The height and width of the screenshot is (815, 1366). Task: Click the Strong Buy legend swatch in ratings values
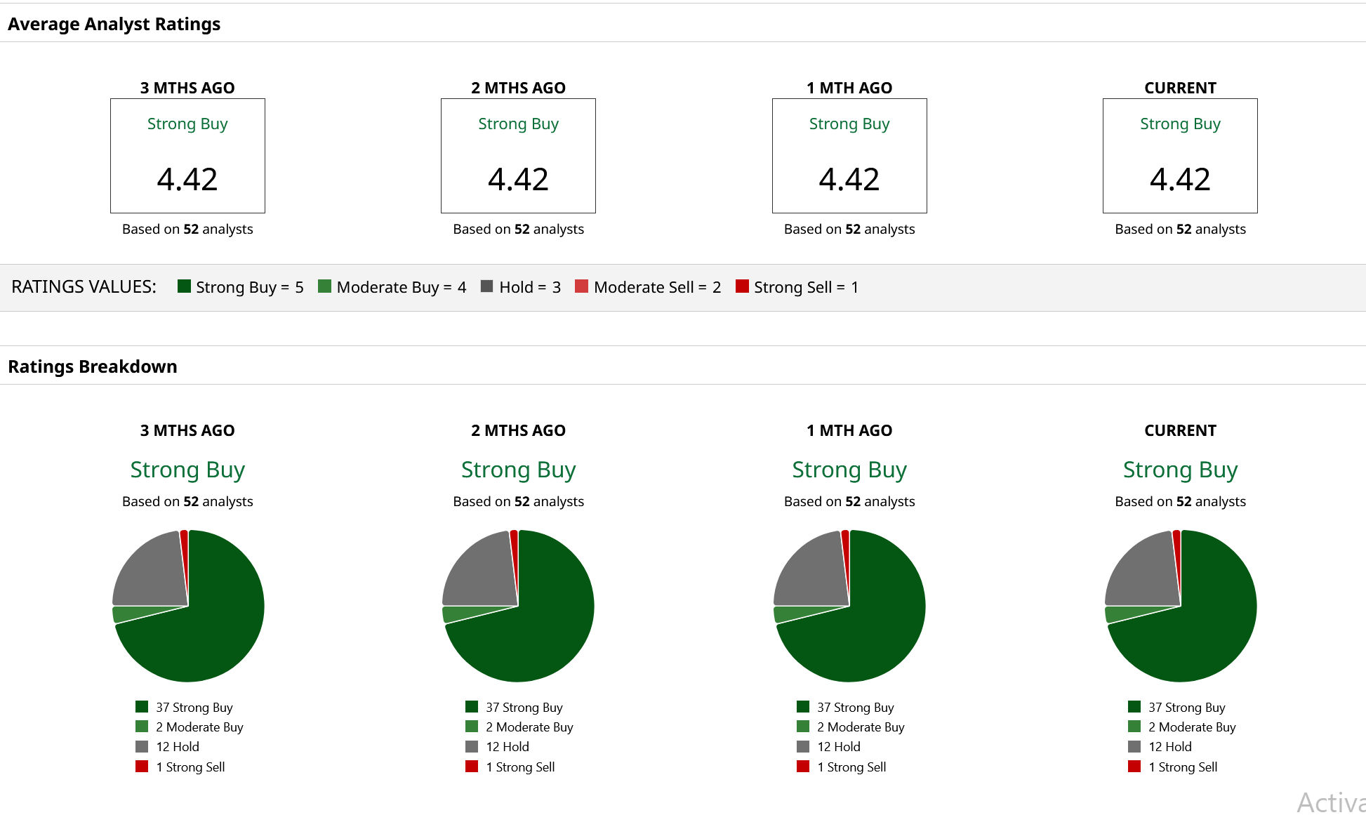pos(184,286)
